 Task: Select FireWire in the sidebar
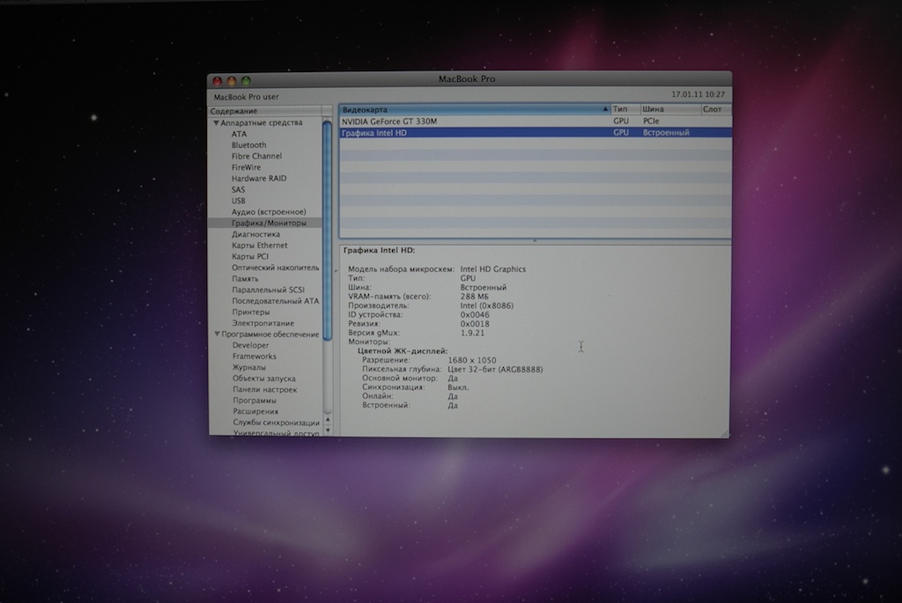(246, 167)
